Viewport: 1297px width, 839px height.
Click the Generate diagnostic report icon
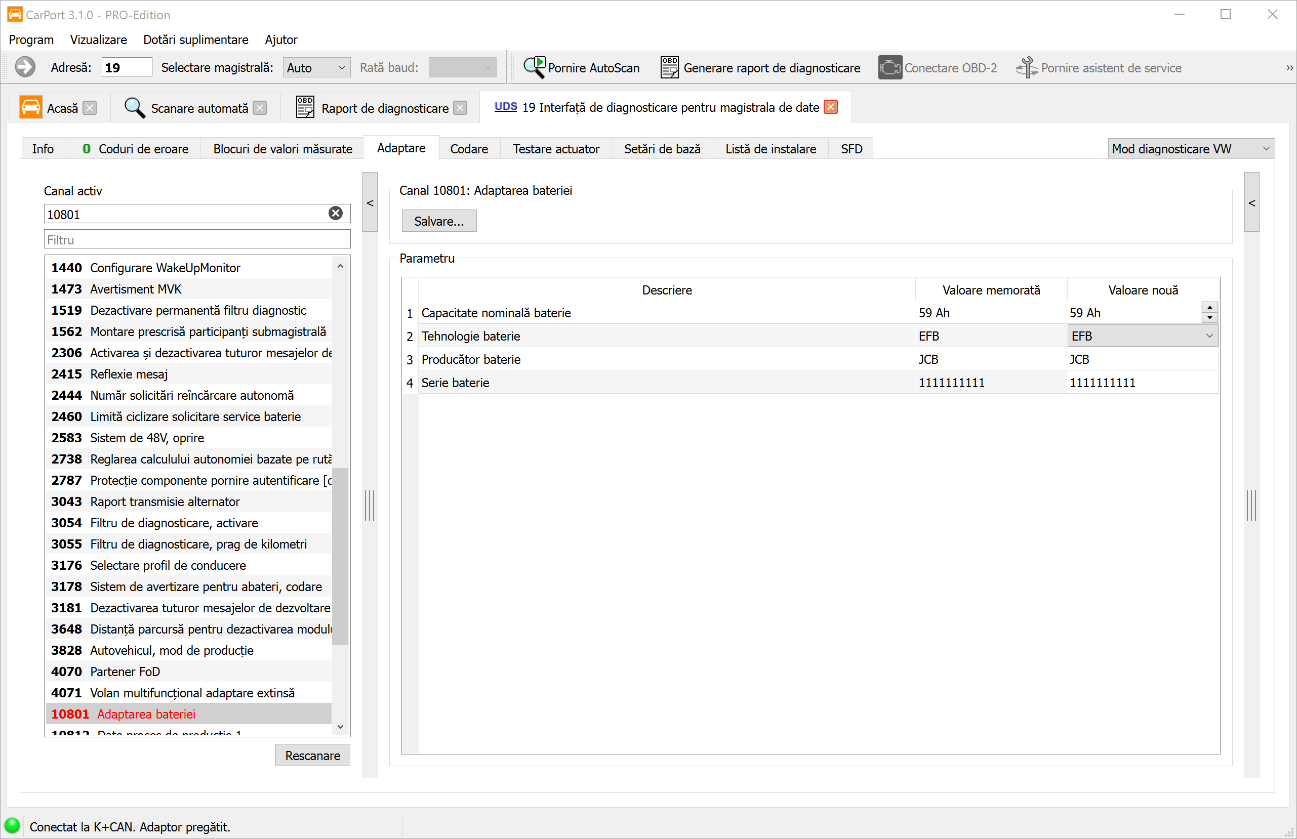pos(669,68)
